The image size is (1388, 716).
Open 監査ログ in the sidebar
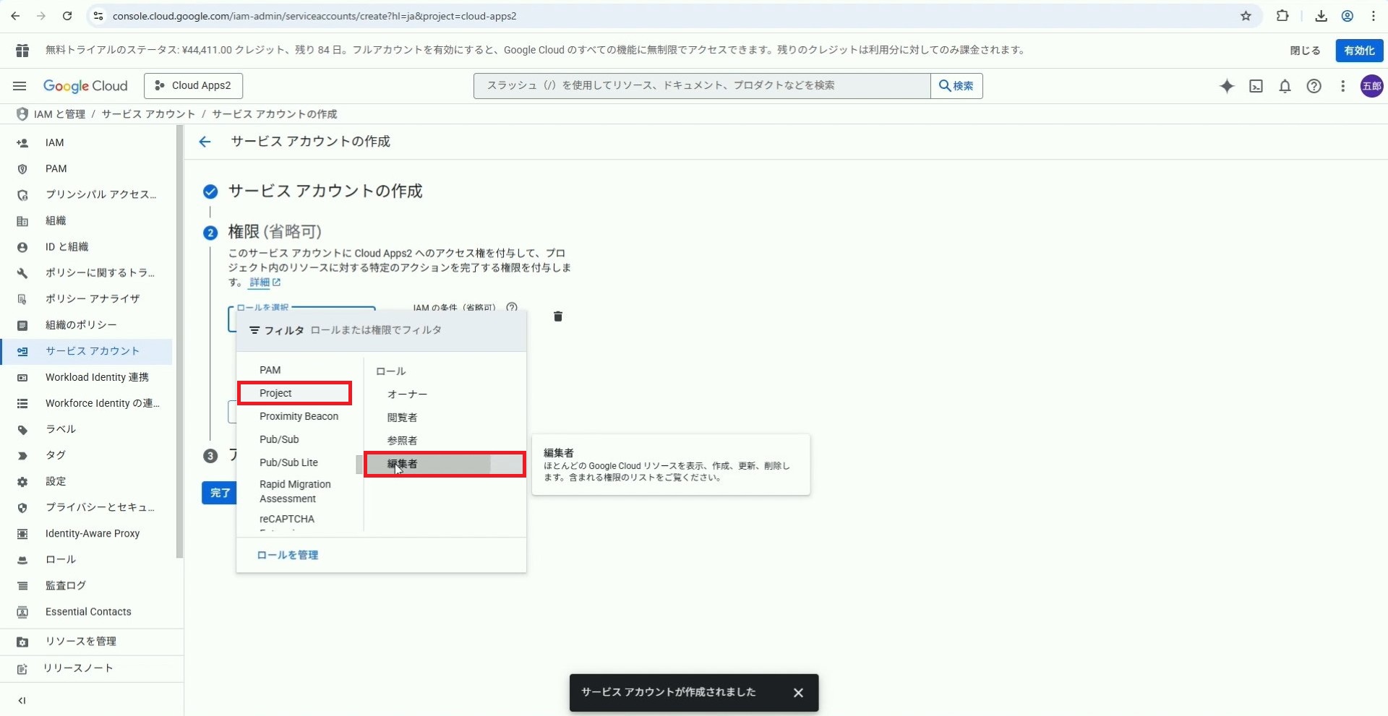pyautogui.click(x=66, y=585)
